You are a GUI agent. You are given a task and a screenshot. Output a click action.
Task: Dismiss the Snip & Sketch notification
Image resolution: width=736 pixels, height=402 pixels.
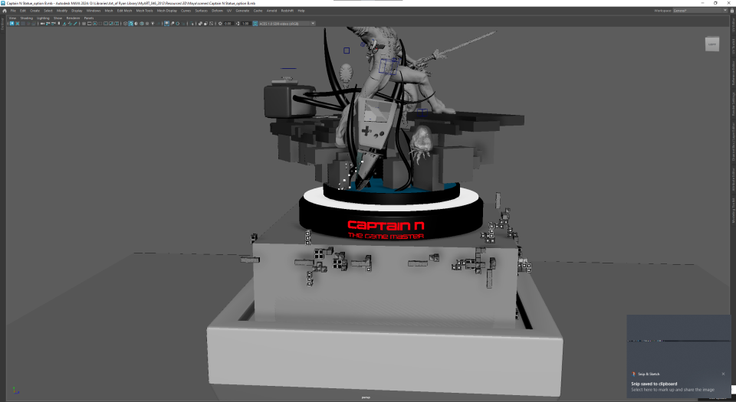pos(723,374)
